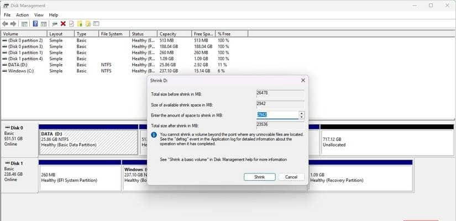The width and height of the screenshot is (456, 221).
Task: Click the 188.04 GB capacity cell
Action: [169, 46]
